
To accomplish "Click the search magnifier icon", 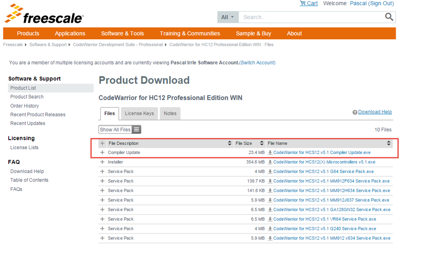I will pyautogui.click(x=389, y=17).
